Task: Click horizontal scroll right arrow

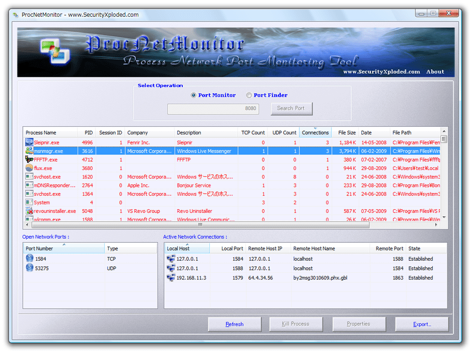Action: [436, 225]
